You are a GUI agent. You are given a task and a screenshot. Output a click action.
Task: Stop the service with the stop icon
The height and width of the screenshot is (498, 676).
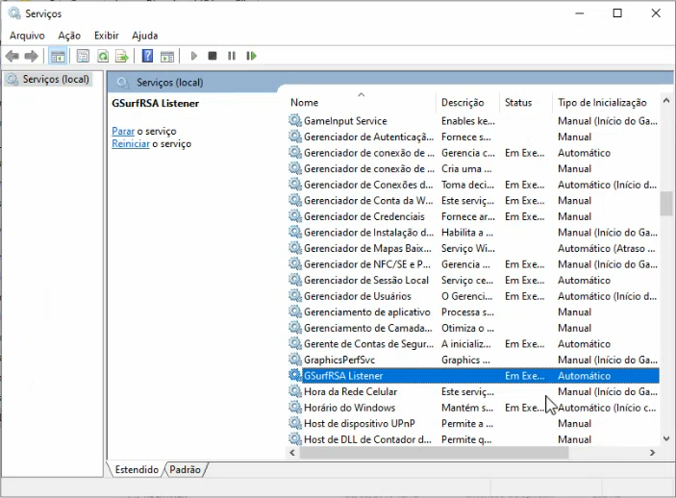213,56
